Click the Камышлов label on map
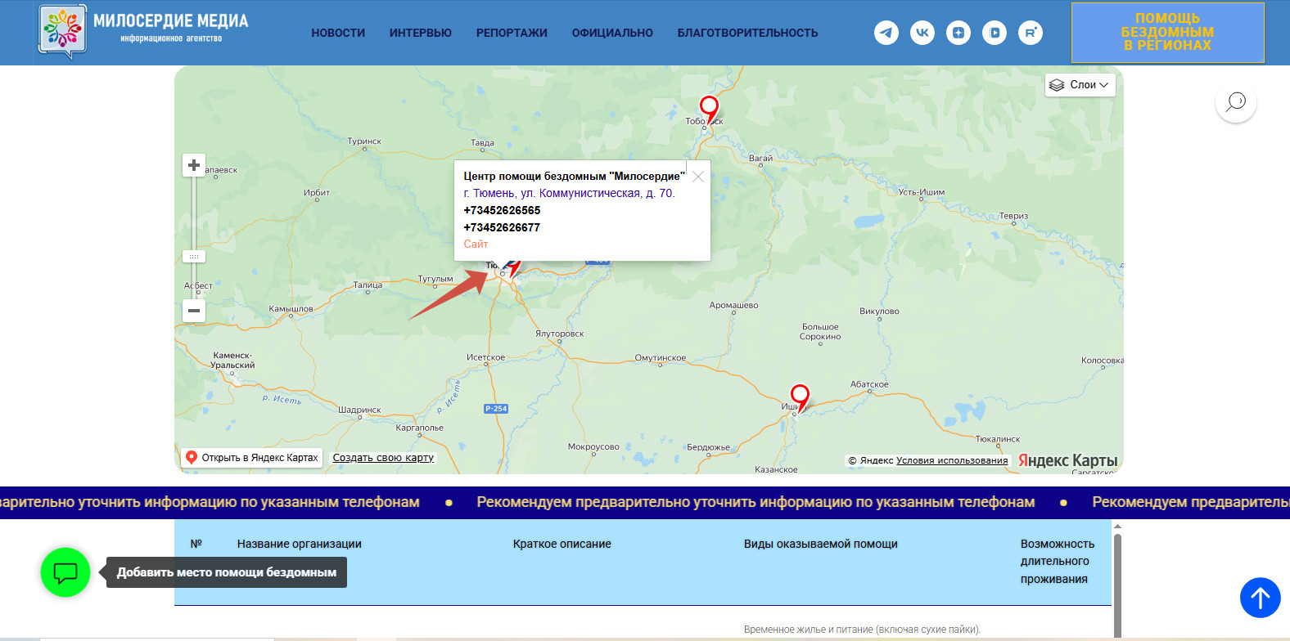 [x=291, y=309]
